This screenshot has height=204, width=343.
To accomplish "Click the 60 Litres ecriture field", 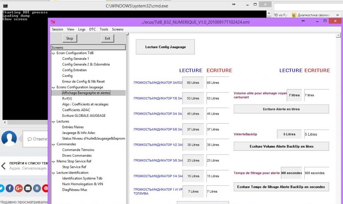I will (x=218, y=83).
